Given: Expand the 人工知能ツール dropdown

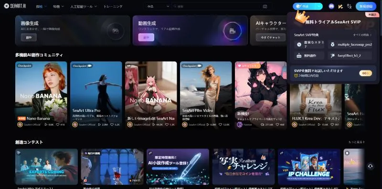Looking at the screenshot, I should tap(96, 7).
